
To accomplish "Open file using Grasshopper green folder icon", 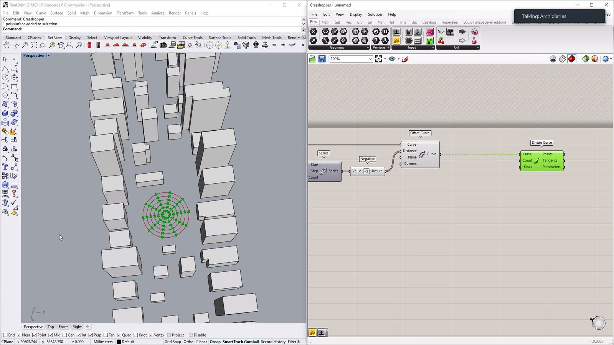I will [312, 59].
